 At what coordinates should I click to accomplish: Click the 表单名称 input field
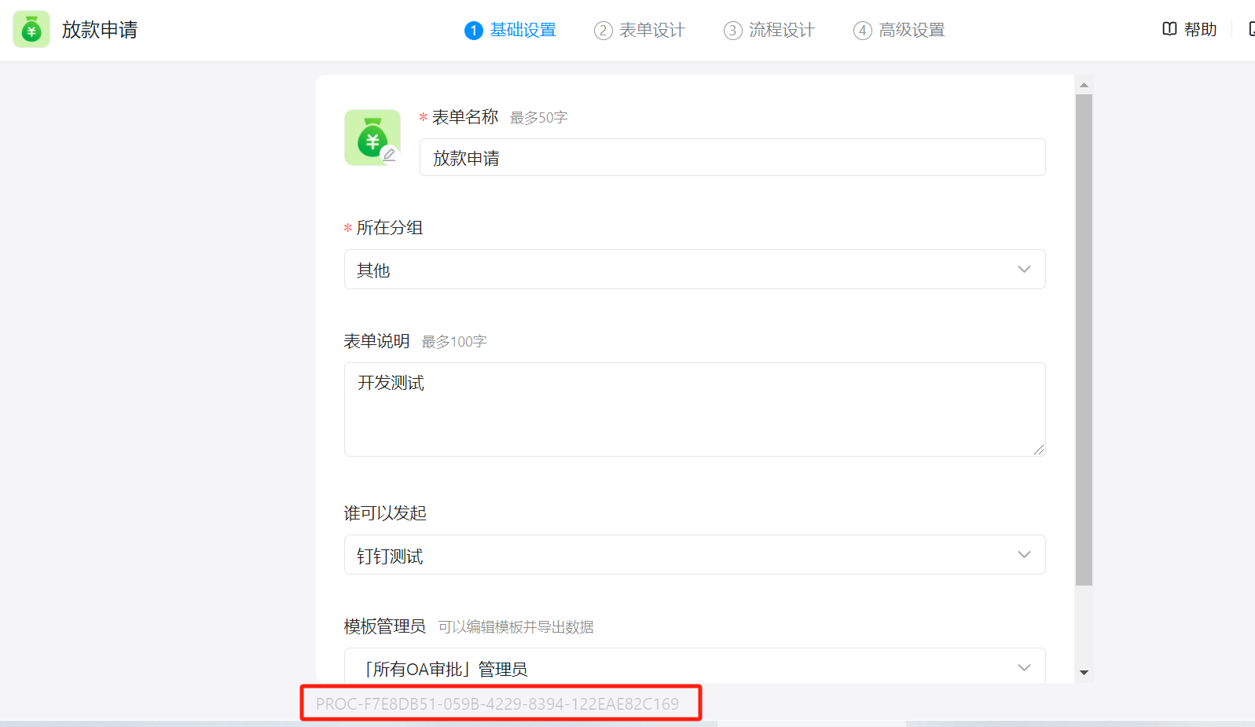[x=732, y=157]
